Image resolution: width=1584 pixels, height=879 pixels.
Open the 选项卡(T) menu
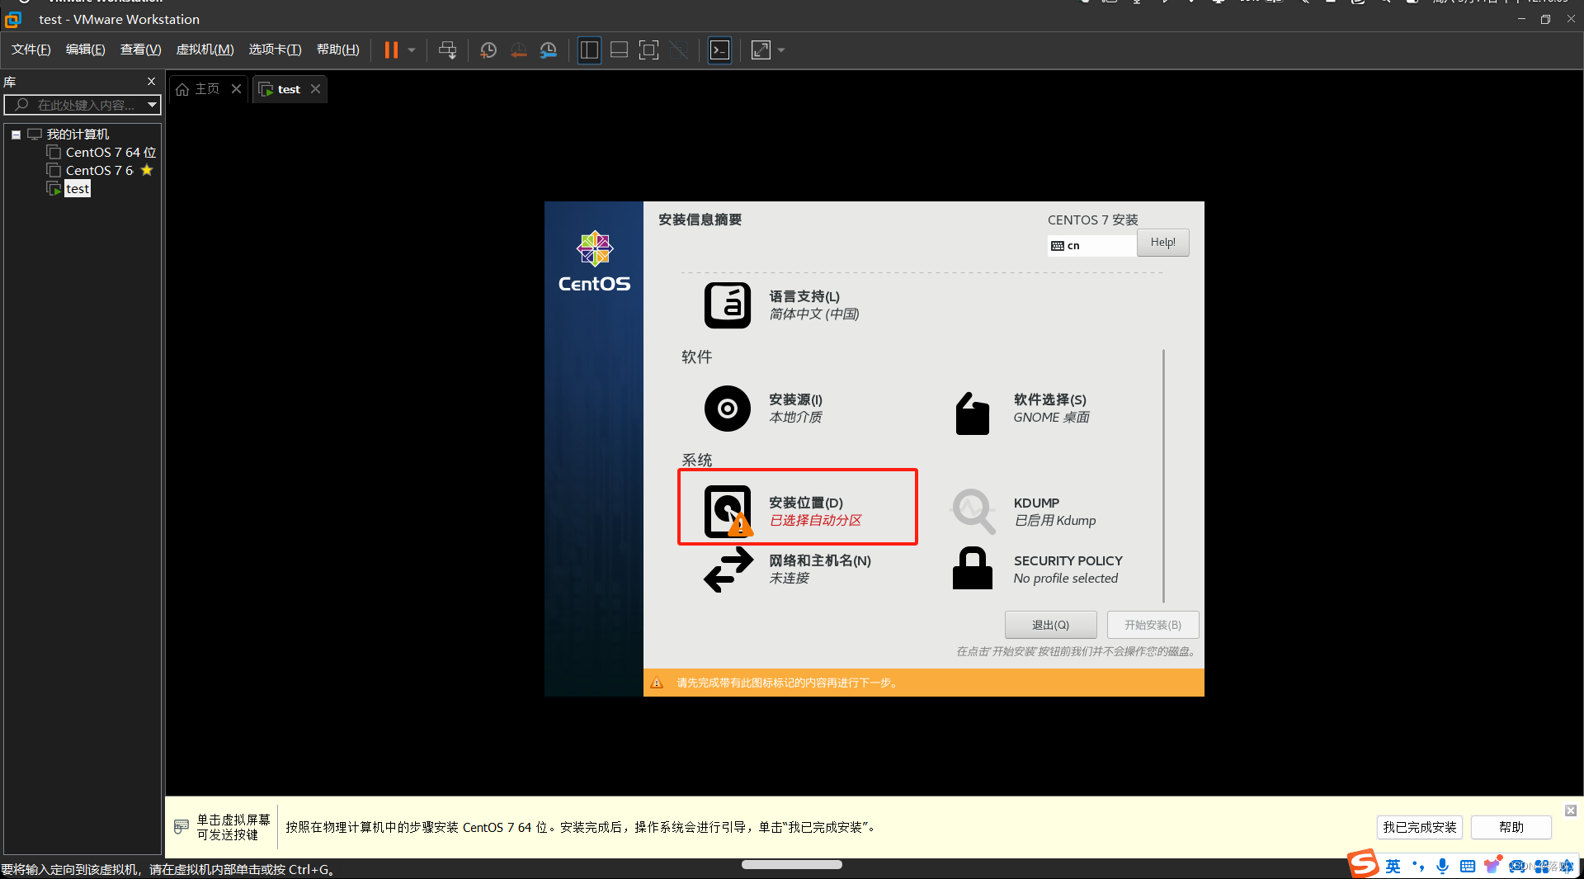(x=275, y=50)
